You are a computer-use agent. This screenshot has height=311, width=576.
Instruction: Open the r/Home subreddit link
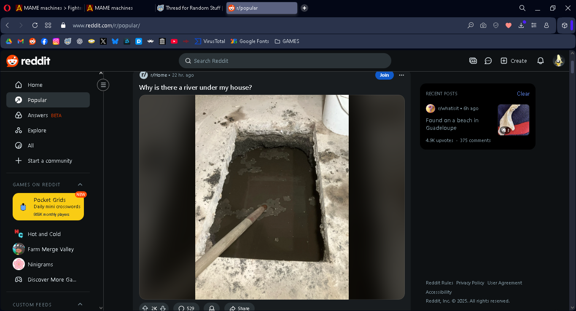point(159,75)
